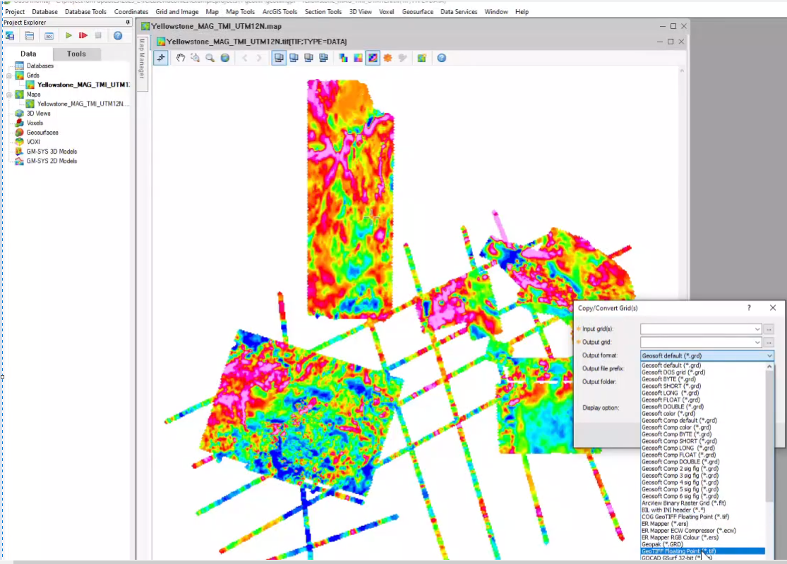Open the Project menu

[15, 11]
